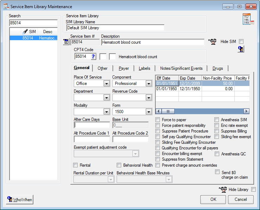Click the Description field Hematocrit blood count
Viewport: 260px width, 210px height.
[x=153, y=42]
